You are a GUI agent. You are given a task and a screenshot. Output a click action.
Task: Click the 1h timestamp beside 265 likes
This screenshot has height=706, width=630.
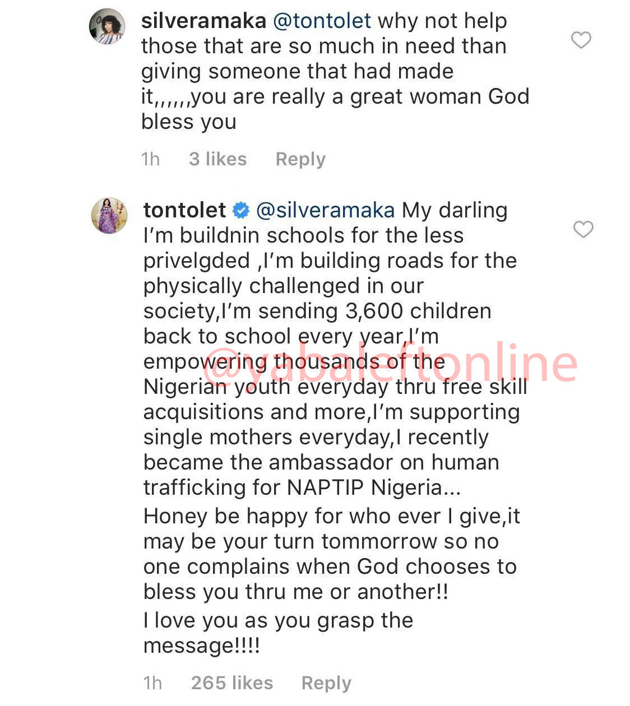tap(152, 683)
